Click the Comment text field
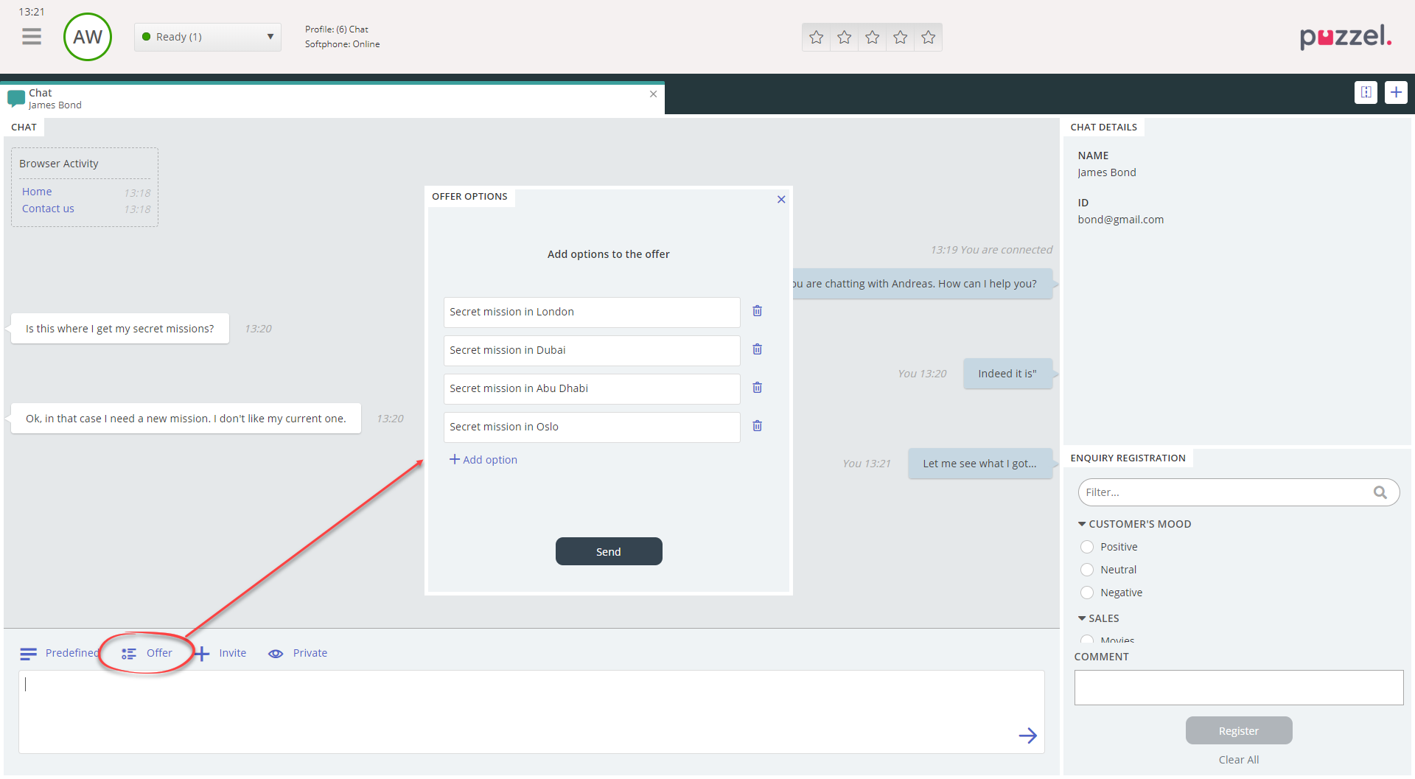Viewport: 1415px width, 779px height. click(1238, 688)
